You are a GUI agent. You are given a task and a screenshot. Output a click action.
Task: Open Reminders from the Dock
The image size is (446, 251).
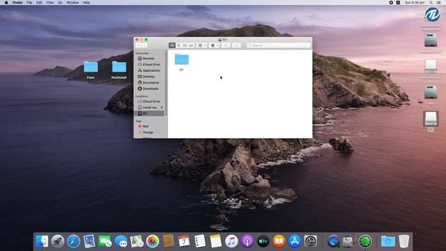pyautogui.click(x=200, y=241)
